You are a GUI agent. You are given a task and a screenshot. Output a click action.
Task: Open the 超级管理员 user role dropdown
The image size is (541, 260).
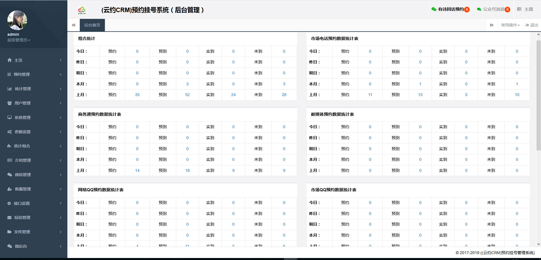19,40
